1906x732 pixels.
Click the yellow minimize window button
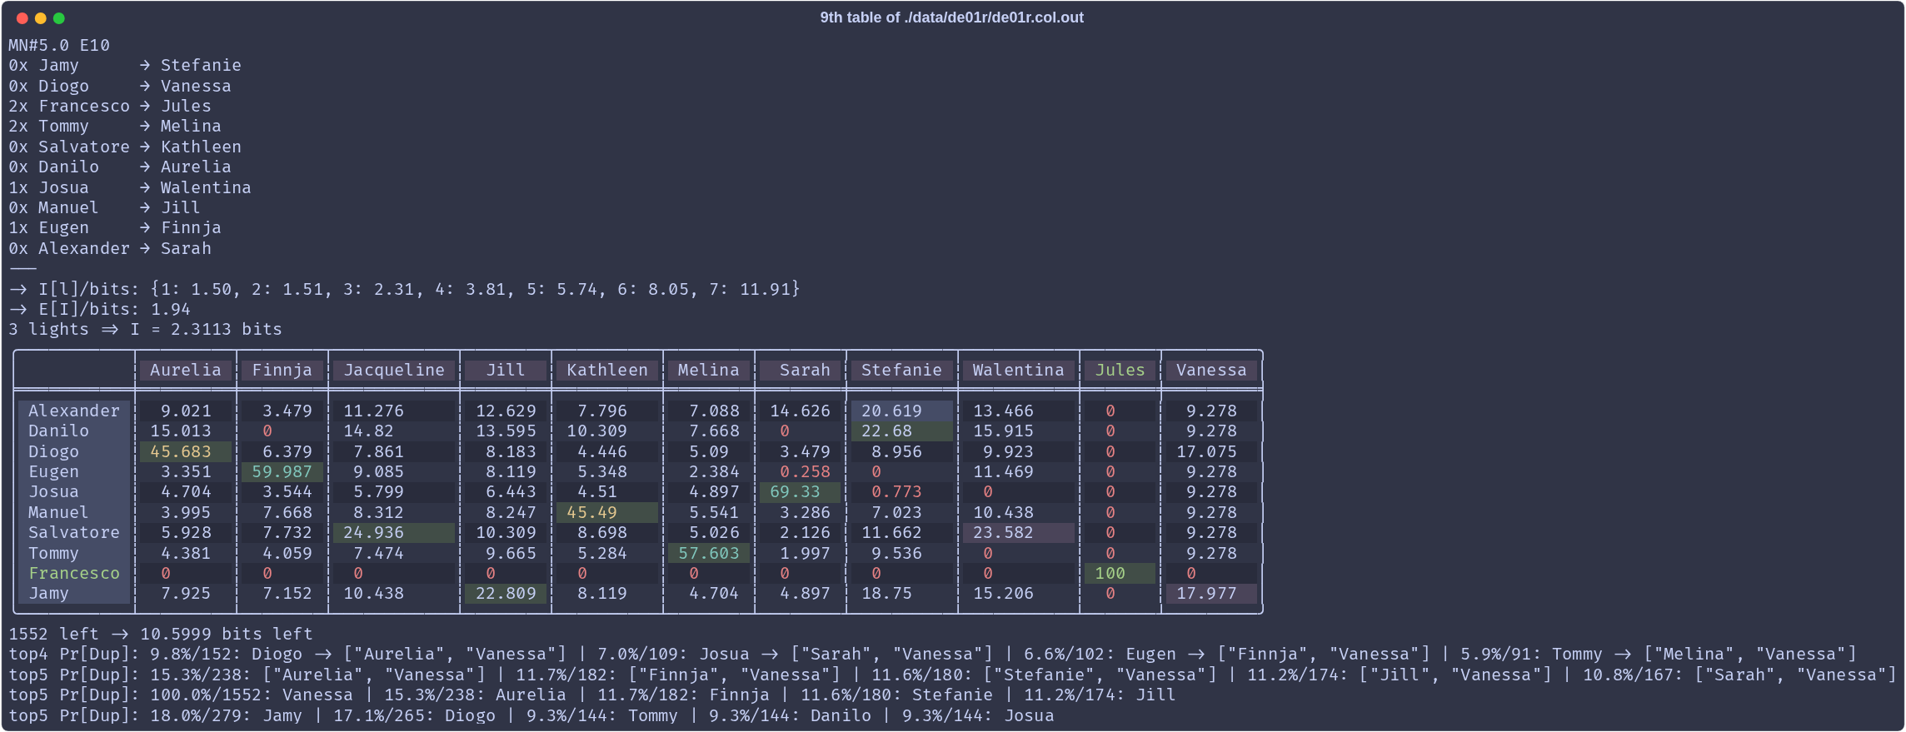40,18
